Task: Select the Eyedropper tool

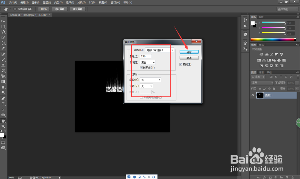Action: [3, 49]
